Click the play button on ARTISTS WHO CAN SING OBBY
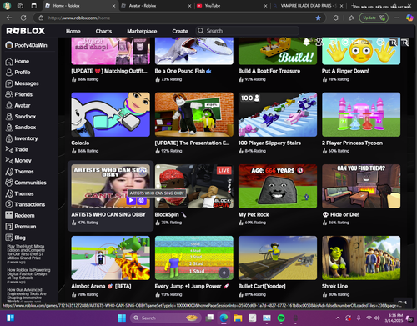Screen dimensions: 417x326 click(132, 200)
